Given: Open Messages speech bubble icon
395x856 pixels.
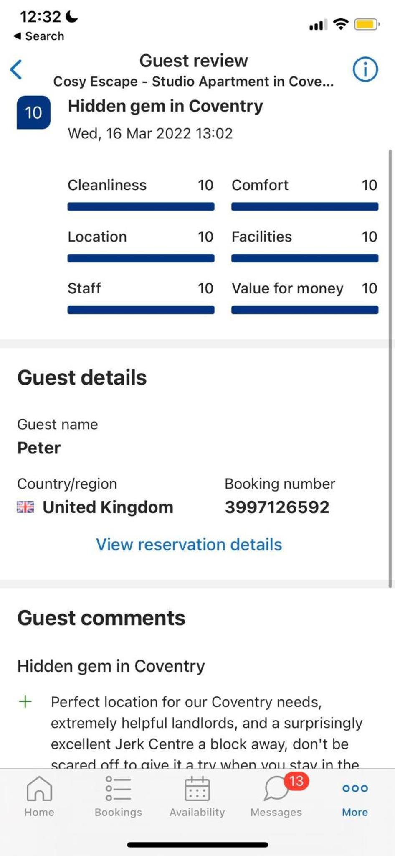Looking at the screenshot, I should 276,789.
